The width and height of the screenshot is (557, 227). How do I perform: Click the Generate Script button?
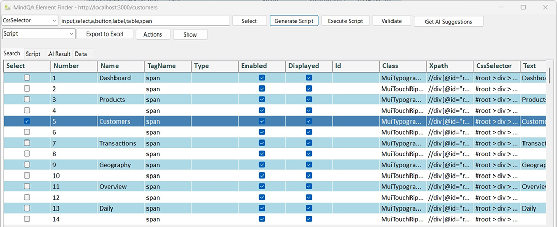(293, 21)
